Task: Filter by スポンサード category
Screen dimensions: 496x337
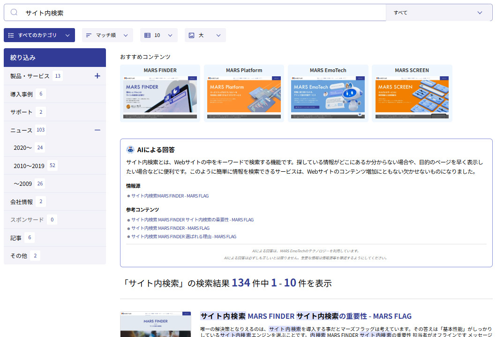Action: (27, 220)
